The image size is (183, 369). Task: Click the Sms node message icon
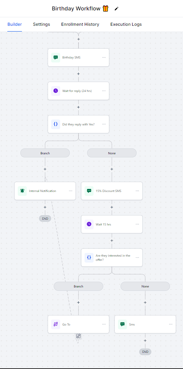click(123, 324)
